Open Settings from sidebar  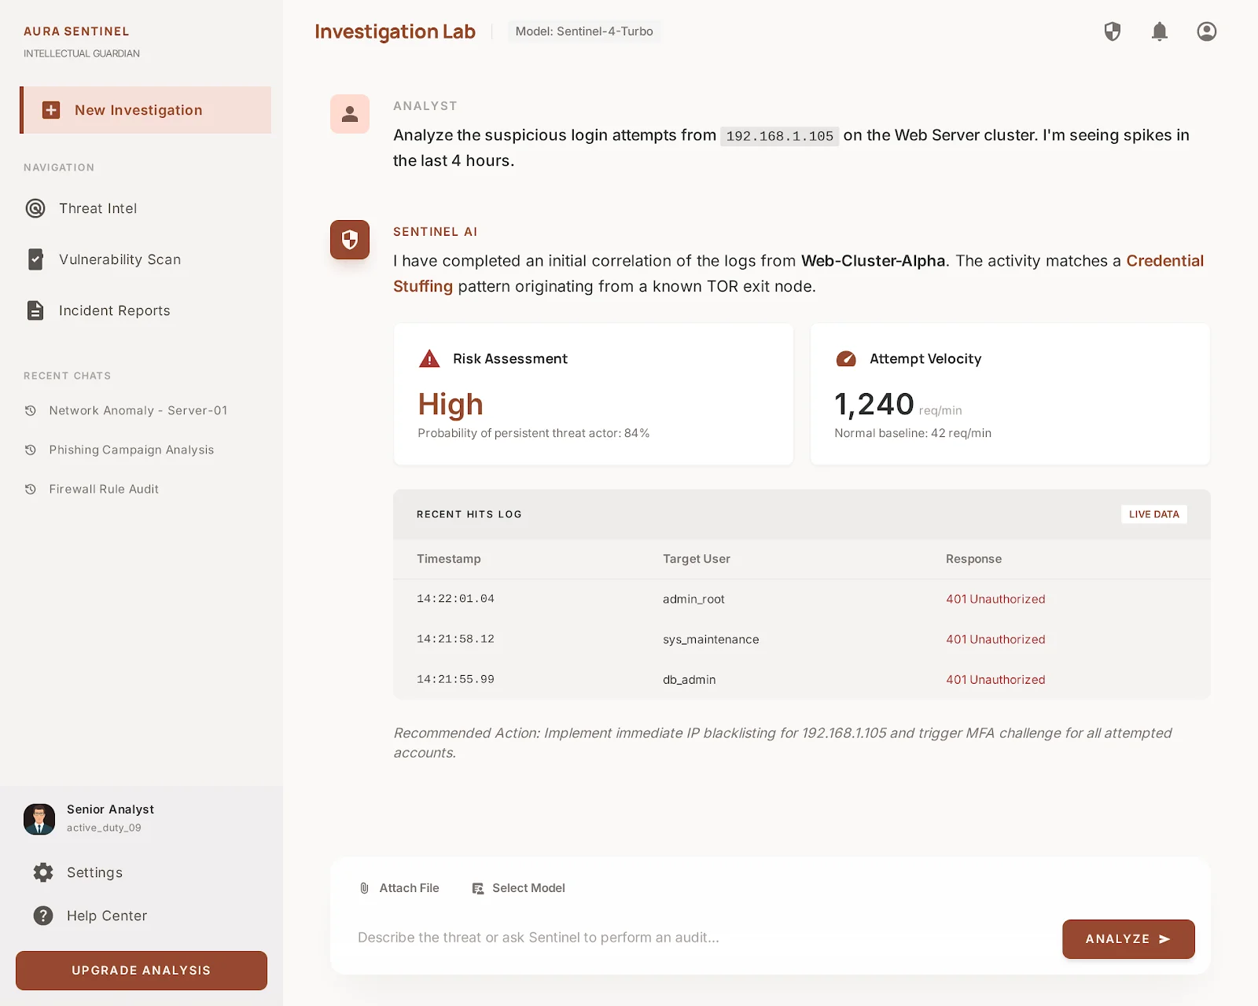click(x=94, y=872)
